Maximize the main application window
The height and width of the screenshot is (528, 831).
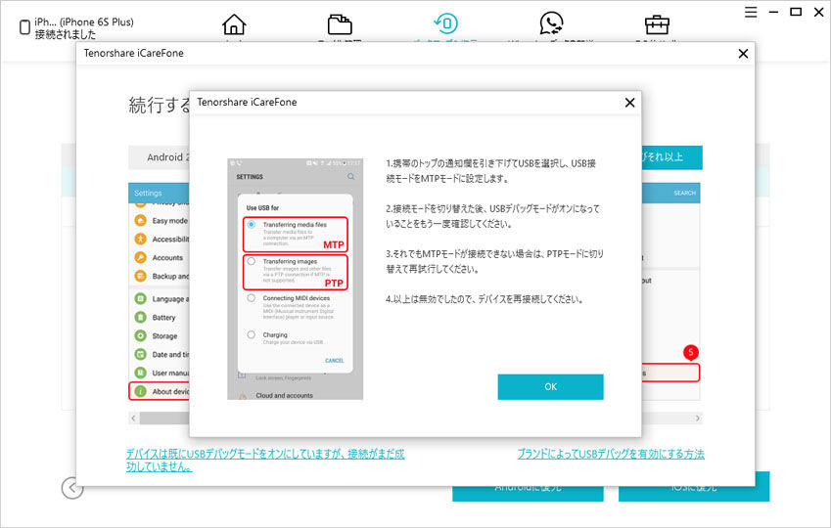796,12
